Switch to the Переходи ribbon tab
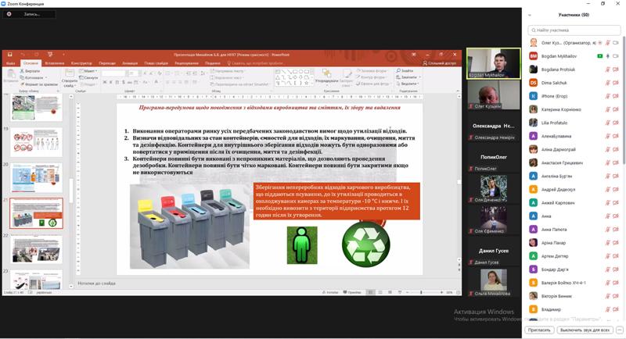The image size is (626, 339). click(107, 63)
